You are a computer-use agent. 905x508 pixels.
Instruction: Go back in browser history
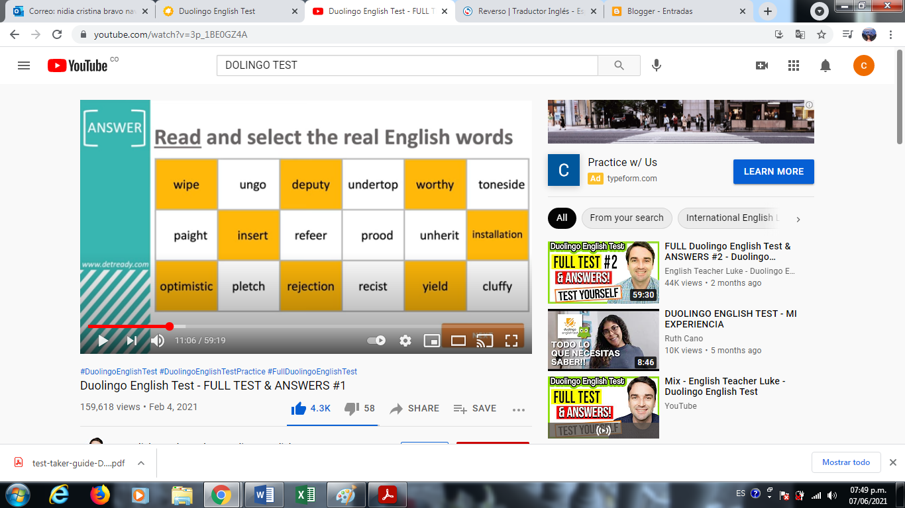pos(15,34)
